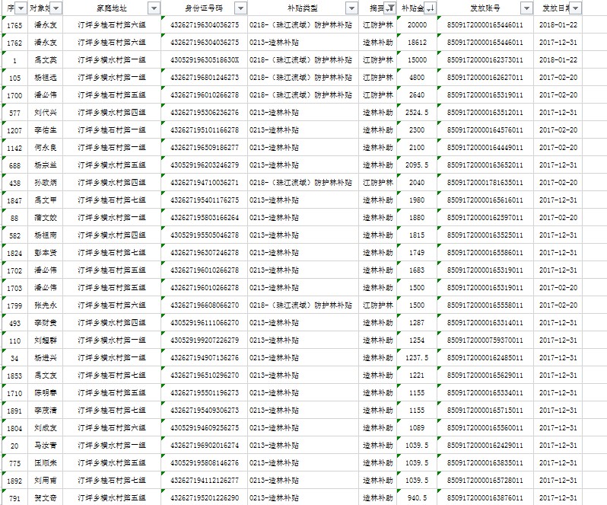Expand the 发放日期 filter dropdown
Viewport: 607px width, 505px height.
[574, 8]
